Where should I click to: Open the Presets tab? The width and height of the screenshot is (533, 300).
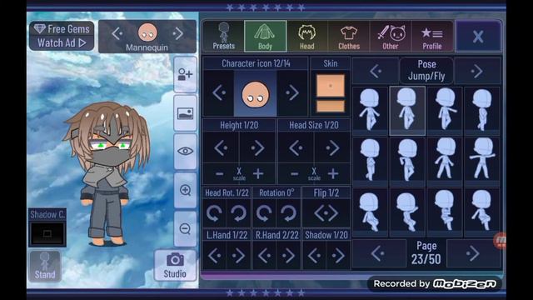pyautogui.click(x=224, y=36)
